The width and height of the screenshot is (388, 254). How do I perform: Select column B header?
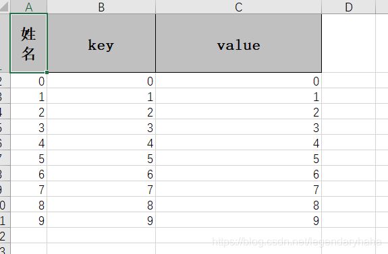coord(101,7)
